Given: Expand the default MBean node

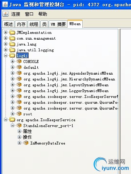Looking at the screenshot, I should click(12, 67).
